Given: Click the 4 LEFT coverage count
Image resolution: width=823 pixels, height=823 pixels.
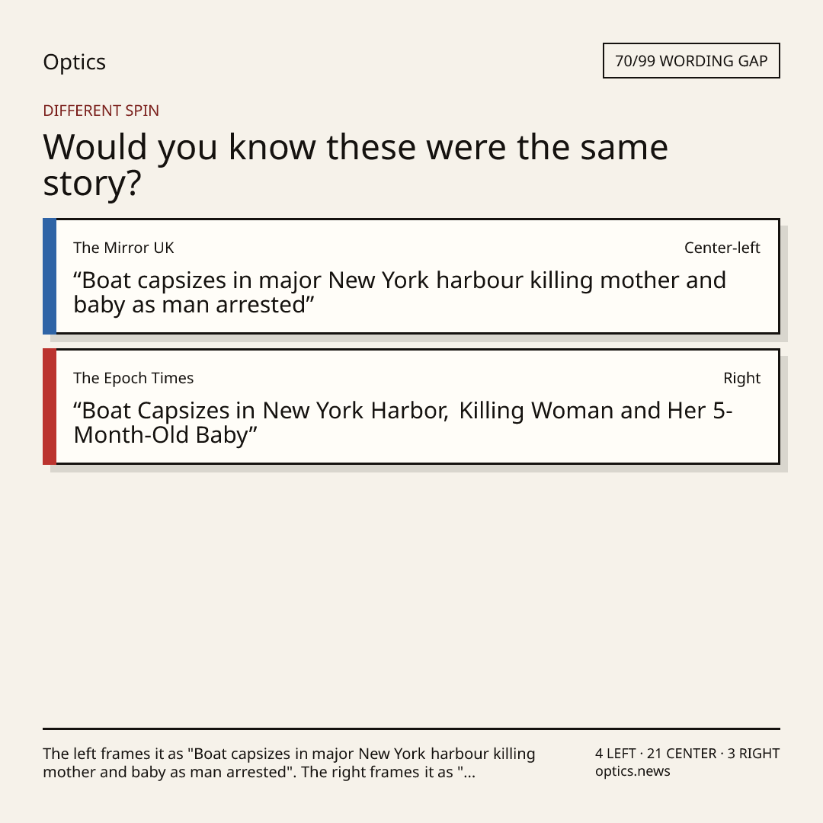Looking at the screenshot, I should (x=615, y=754).
